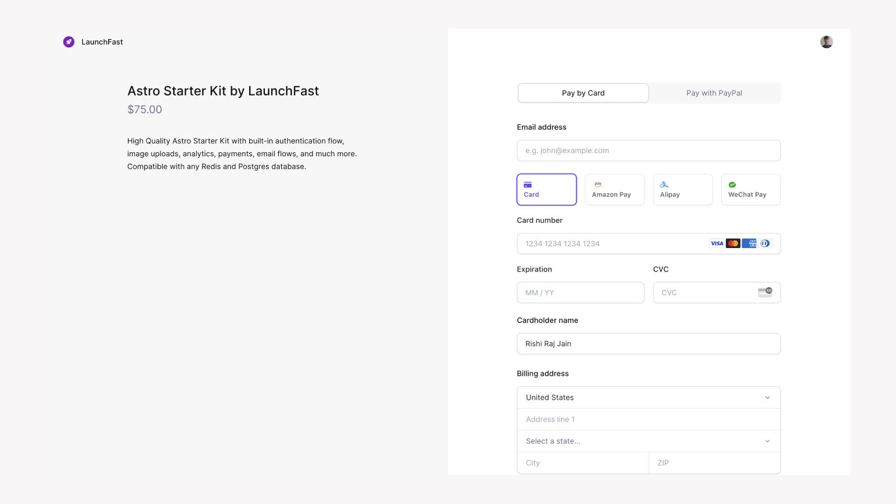
Task: Select the Card payment method tile
Action: (x=546, y=189)
